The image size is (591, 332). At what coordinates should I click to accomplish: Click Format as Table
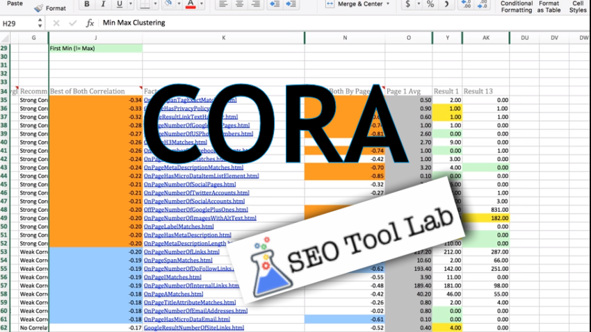pos(549,6)
